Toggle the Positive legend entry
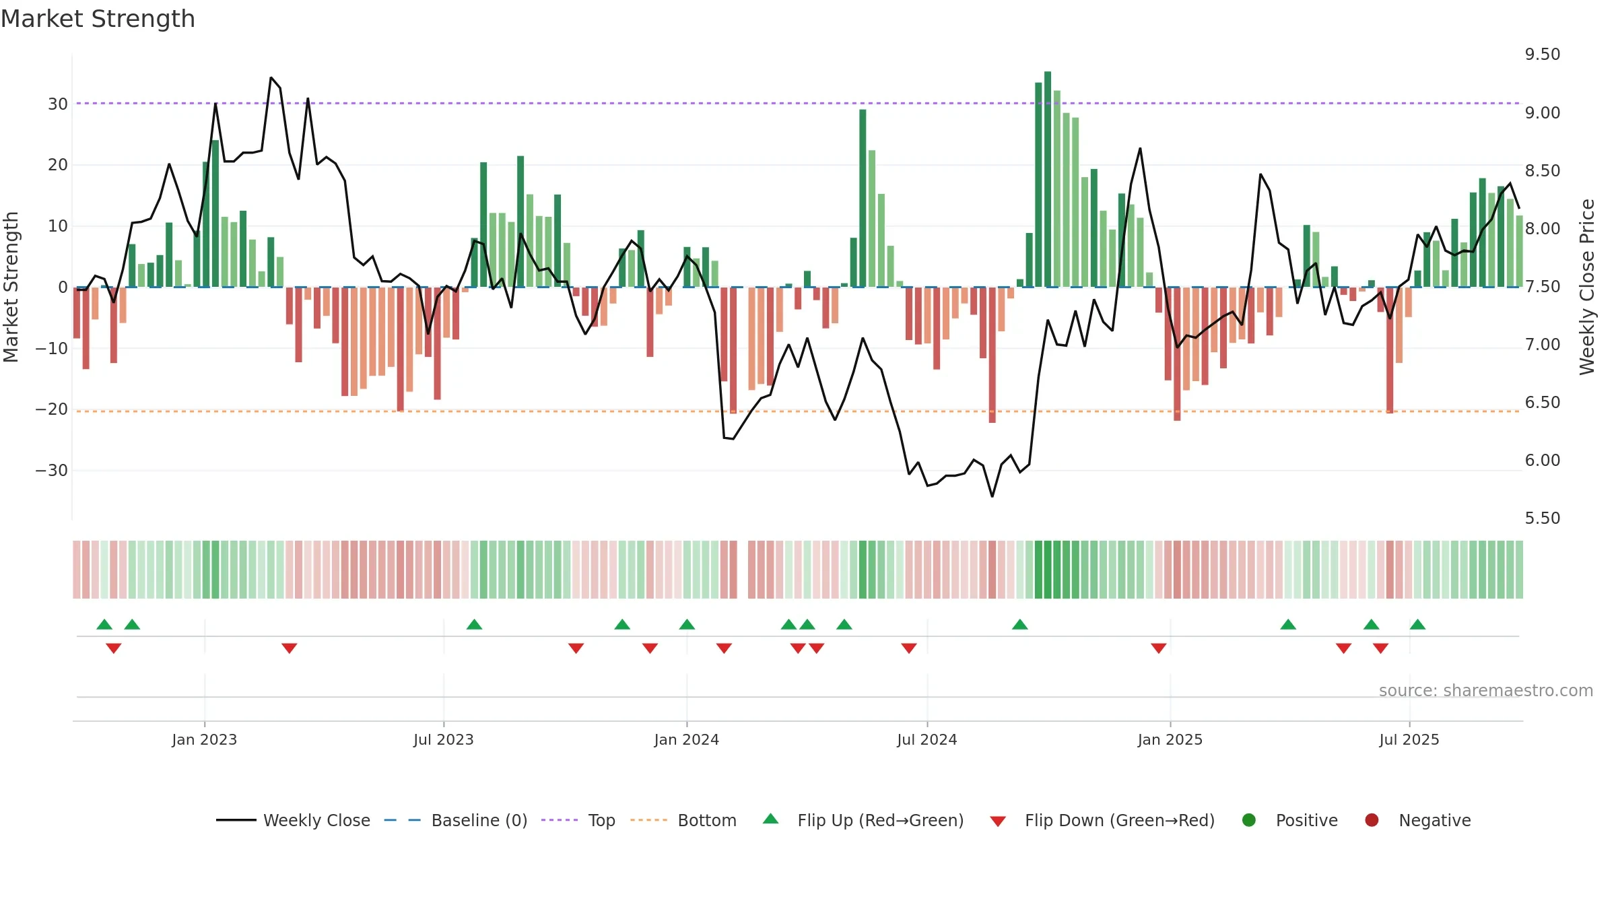Image resolution: width=1616 pixels, height=909 pixels. point(1289,820)
